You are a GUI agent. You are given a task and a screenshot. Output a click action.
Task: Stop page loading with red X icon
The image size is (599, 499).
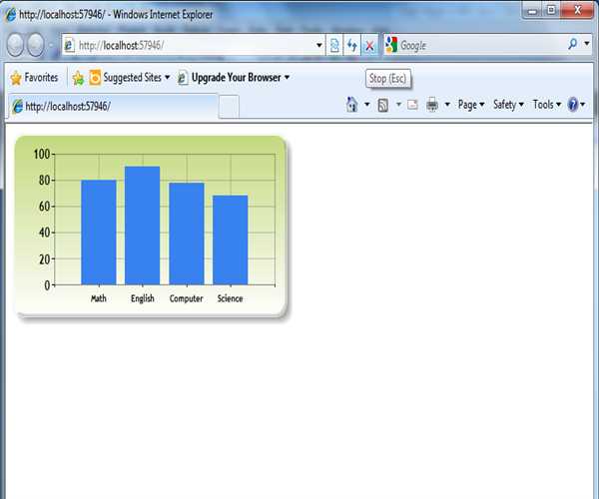tap(368, 46)
